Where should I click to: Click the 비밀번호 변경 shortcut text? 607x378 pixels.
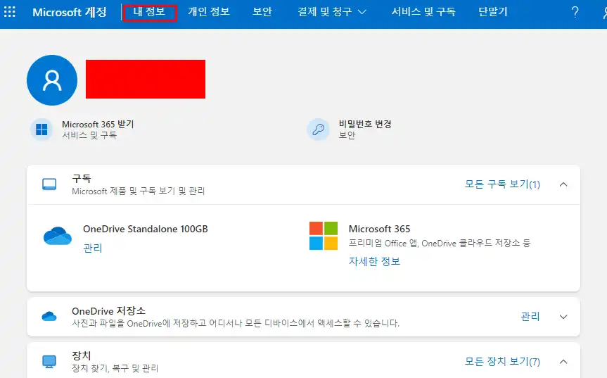click(x=365, y=124)
